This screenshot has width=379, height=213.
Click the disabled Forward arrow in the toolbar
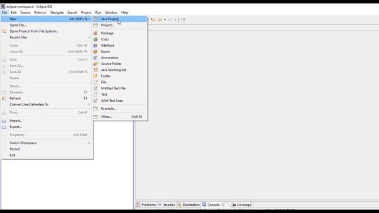coord(171,20)
